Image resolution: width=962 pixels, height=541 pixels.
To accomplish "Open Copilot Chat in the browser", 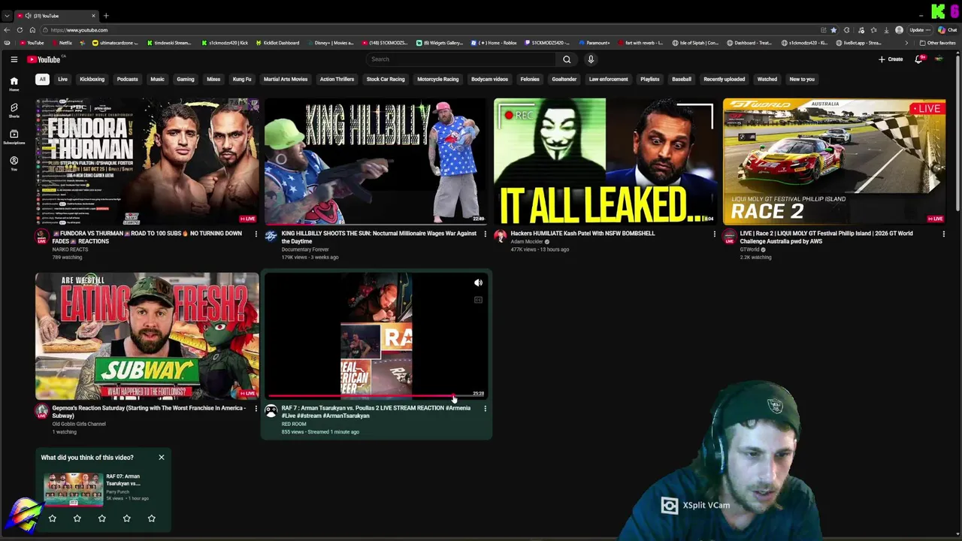I will pos(947,30).
